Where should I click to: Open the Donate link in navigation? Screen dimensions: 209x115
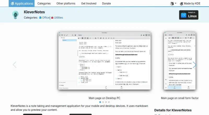tap(106, 3)
